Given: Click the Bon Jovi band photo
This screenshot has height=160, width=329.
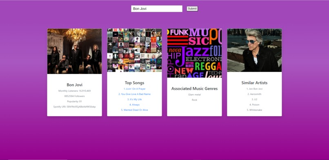Looking at the screenshot, I should [74, 51].
